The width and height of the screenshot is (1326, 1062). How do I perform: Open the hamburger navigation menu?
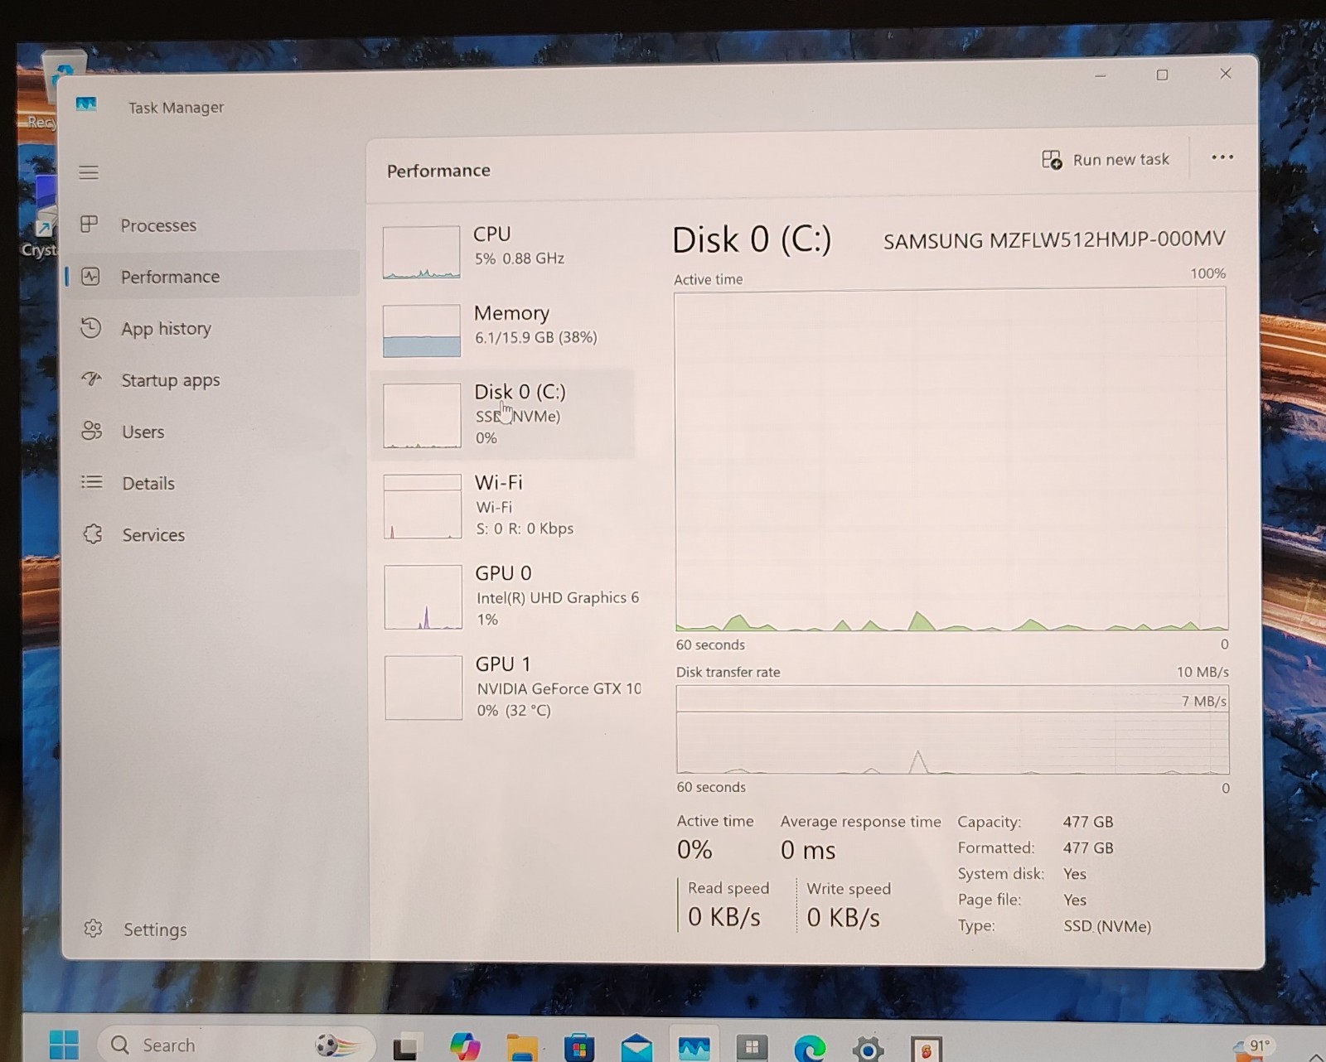point(89,172)
